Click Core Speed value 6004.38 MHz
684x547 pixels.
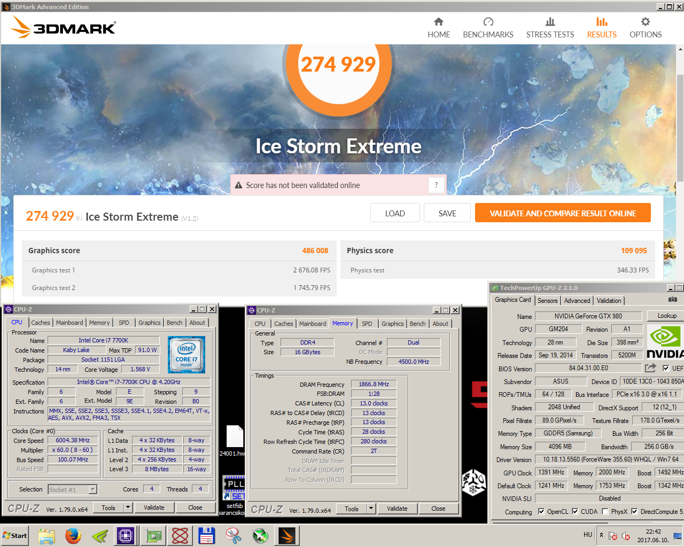pos(73,441)
